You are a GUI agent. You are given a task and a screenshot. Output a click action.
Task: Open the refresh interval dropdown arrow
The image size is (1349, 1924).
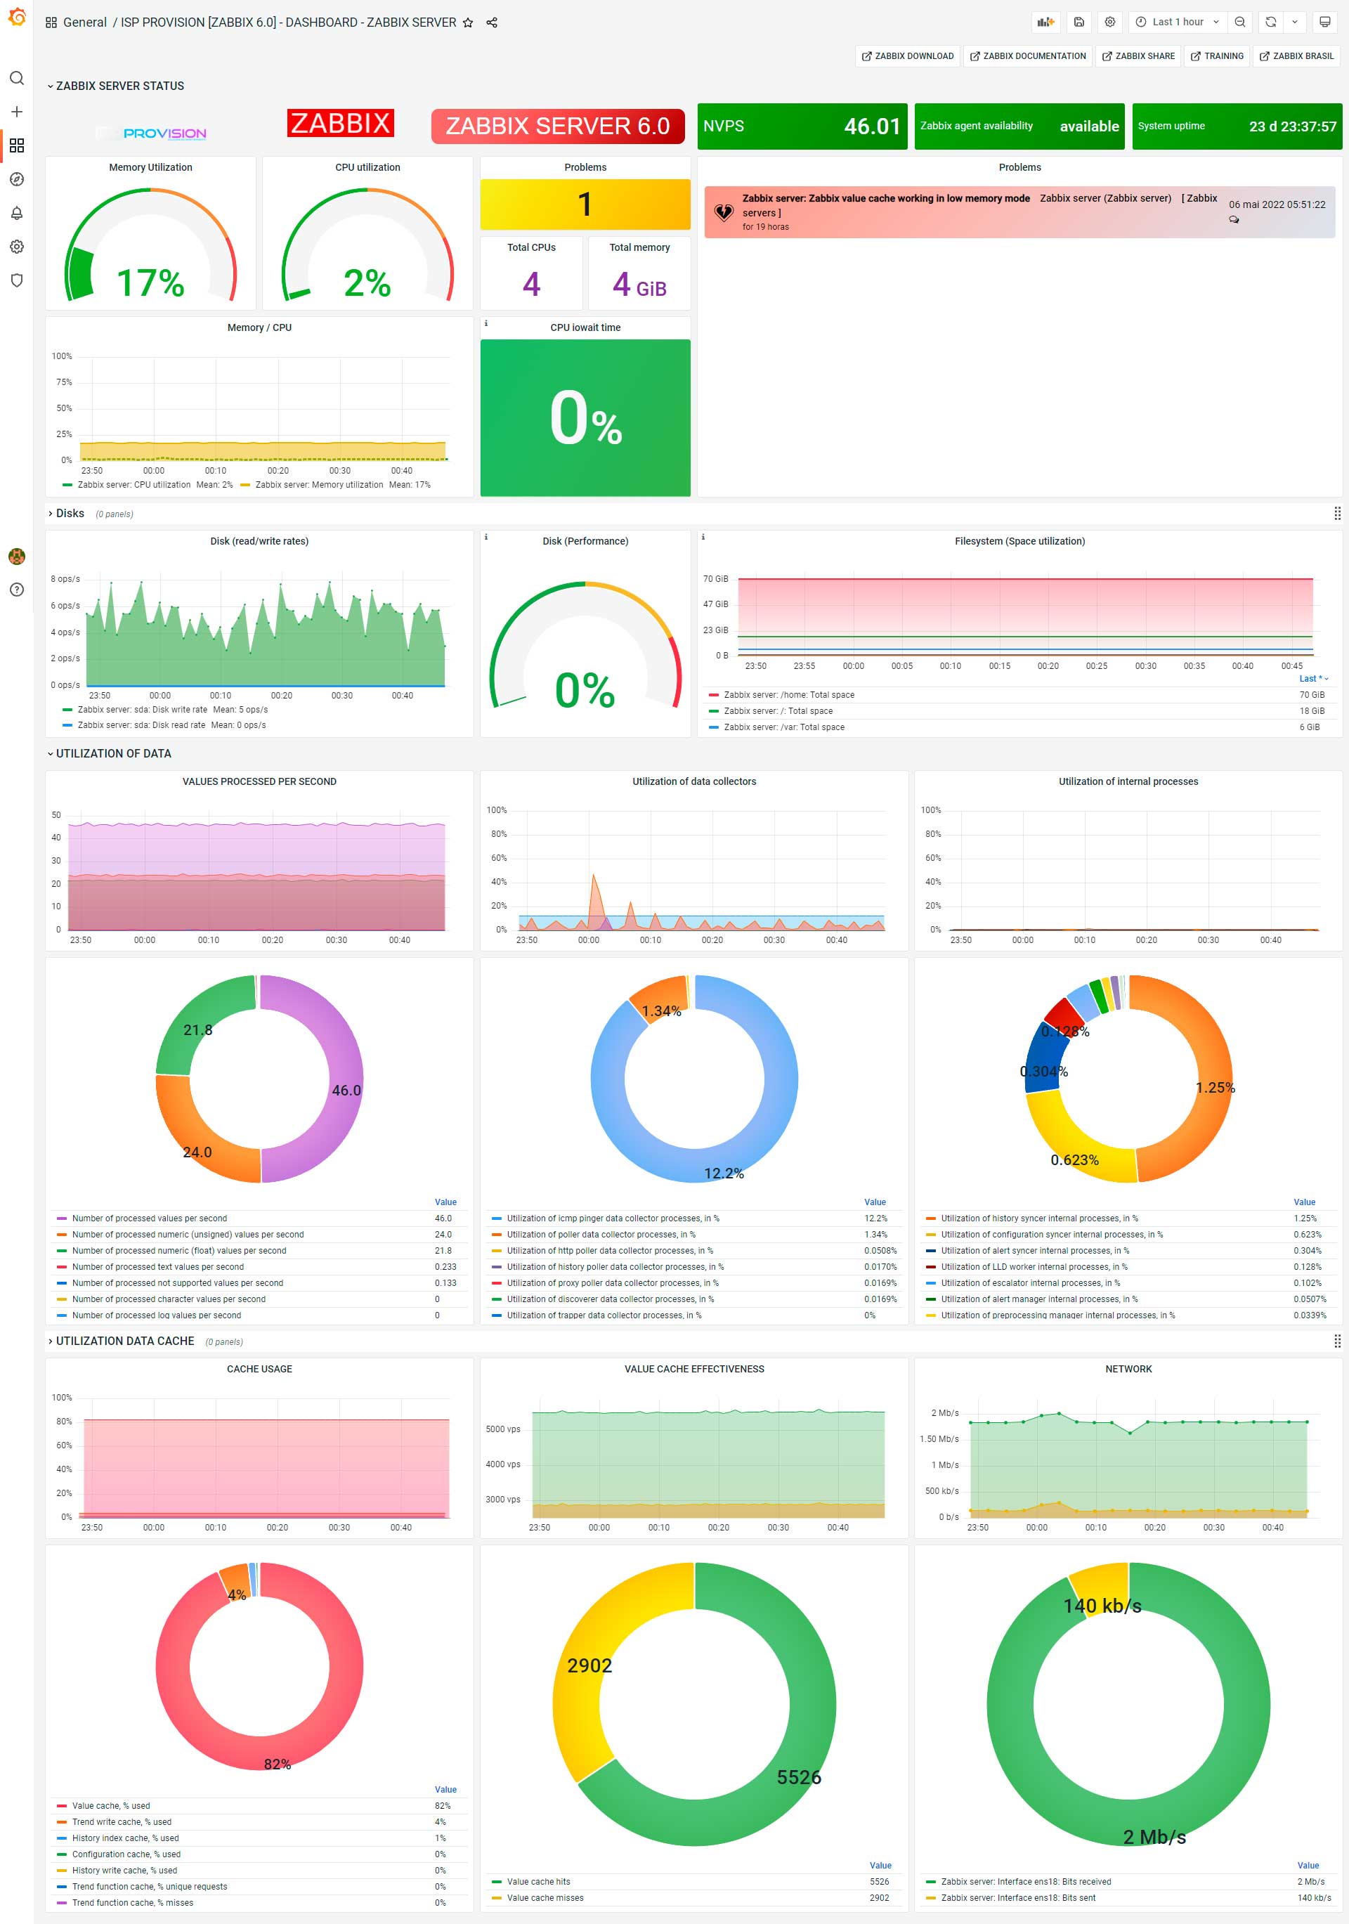point(1294,22)
